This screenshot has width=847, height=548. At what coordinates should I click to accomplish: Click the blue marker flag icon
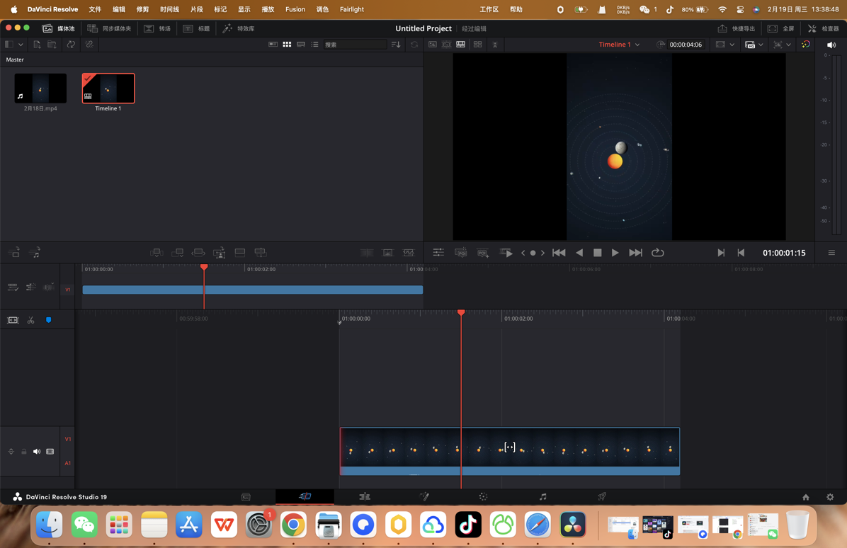coord(48,321)
